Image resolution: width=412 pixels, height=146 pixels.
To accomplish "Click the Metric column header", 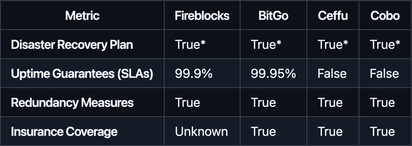I will tap(82, 16).
